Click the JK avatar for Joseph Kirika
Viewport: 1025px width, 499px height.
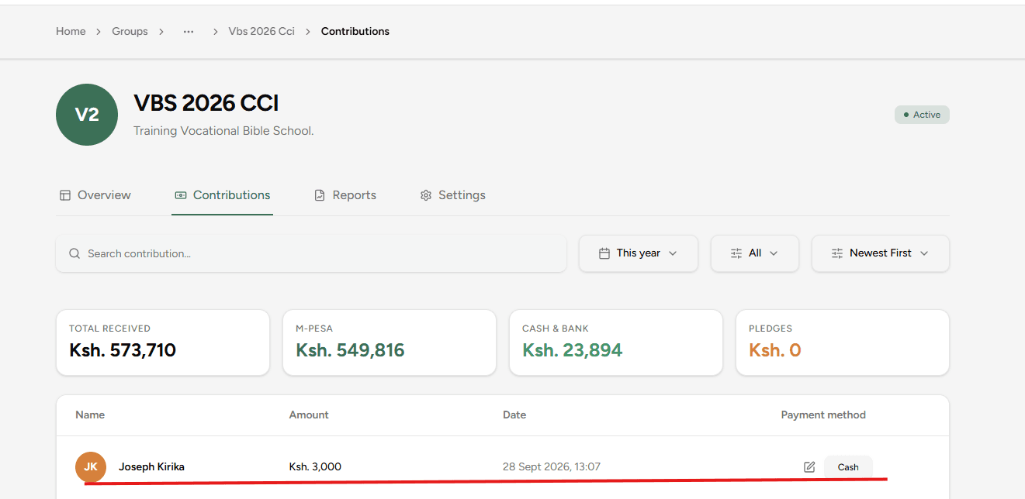(x=91, y=466)
